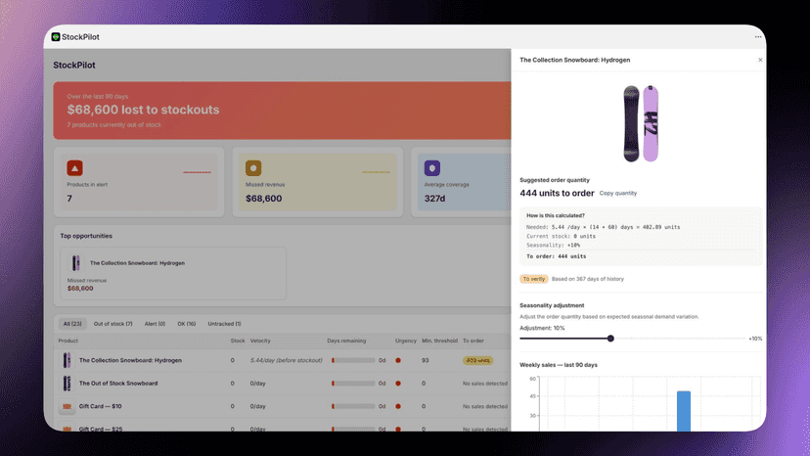Sort by the Velocity column header

[x=260, y=341]
